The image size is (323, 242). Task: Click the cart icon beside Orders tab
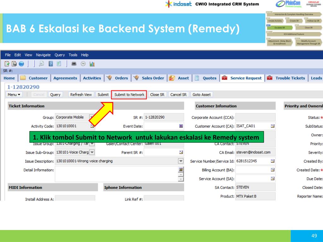(109, 78)
